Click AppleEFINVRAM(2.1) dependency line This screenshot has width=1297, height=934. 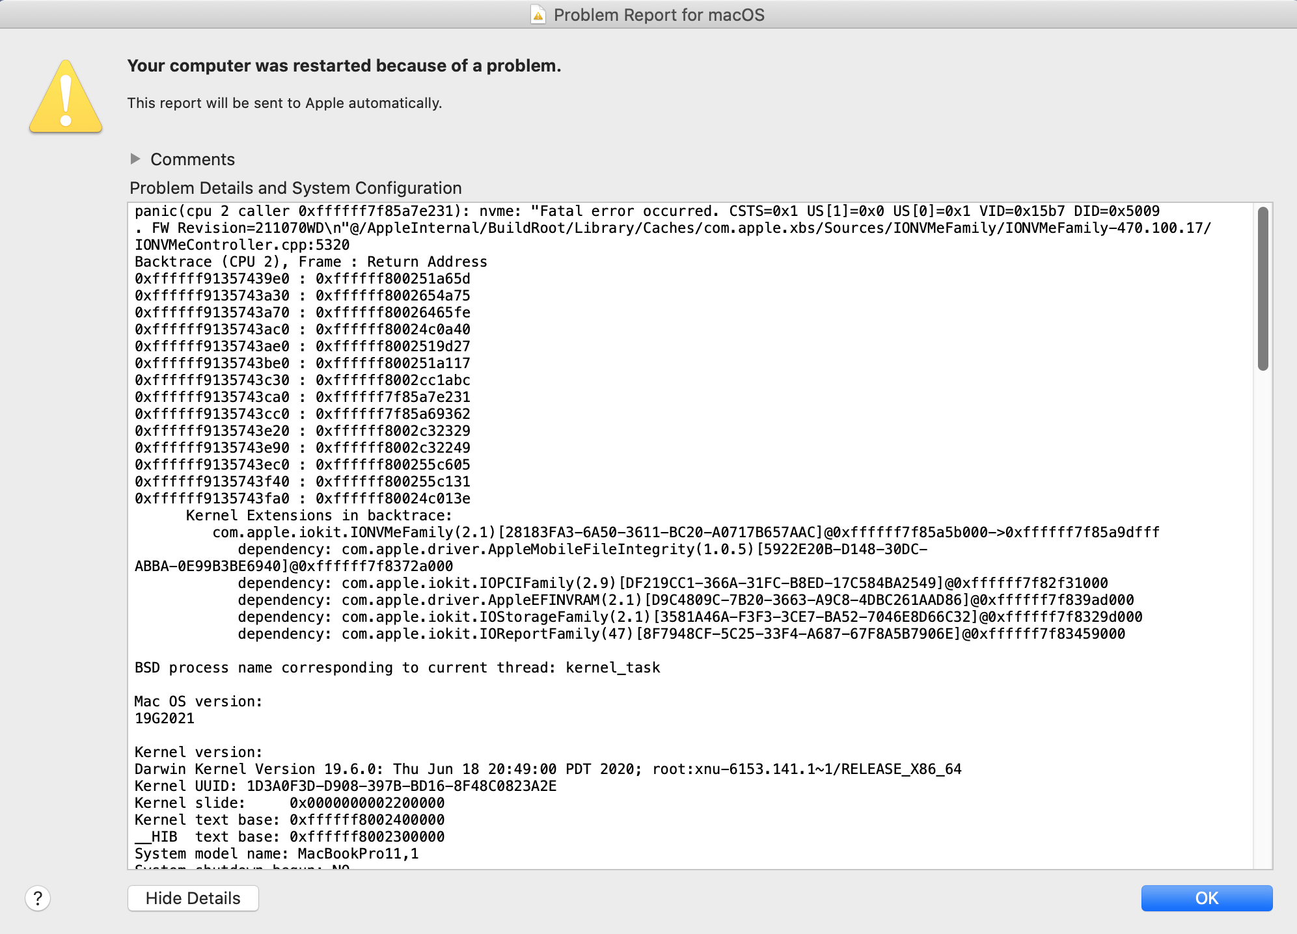tap(686, 600)
